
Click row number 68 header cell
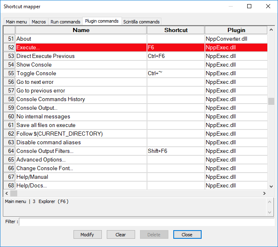pos(9,185)
